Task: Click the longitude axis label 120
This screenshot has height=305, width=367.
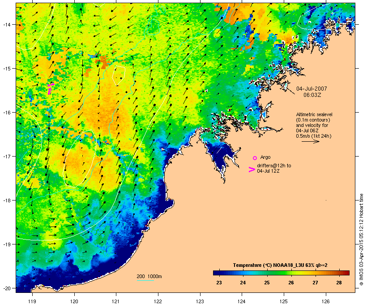Action: coord(74,301)
